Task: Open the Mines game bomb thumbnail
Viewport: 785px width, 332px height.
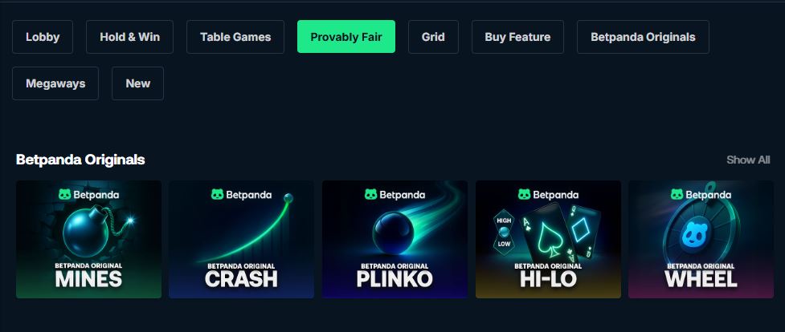Action: 88,240
